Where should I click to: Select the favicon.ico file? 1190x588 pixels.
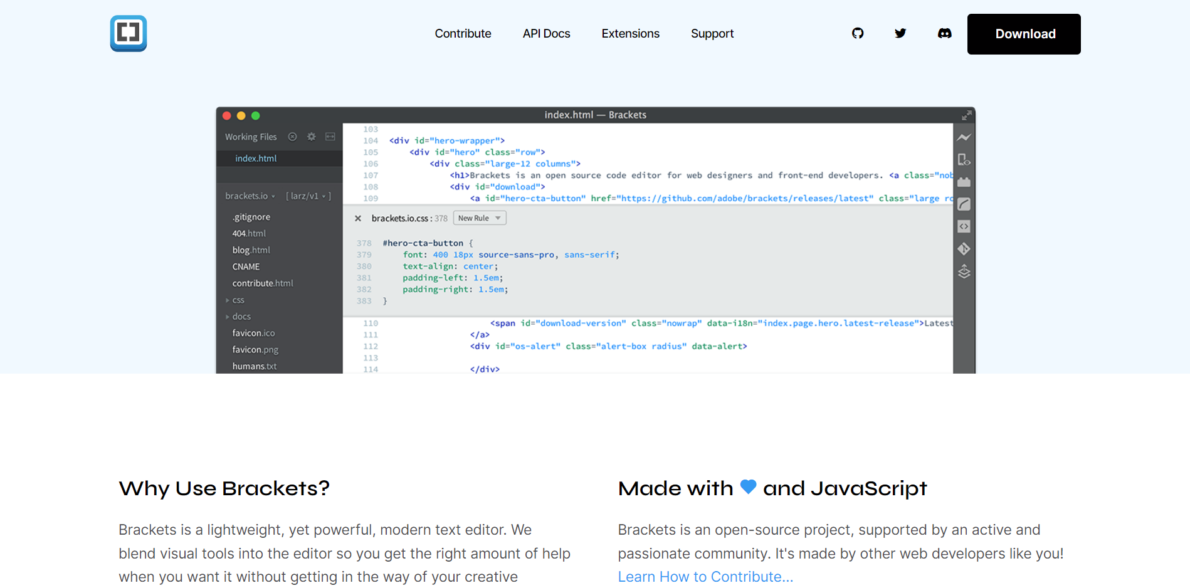pos(253,333)
